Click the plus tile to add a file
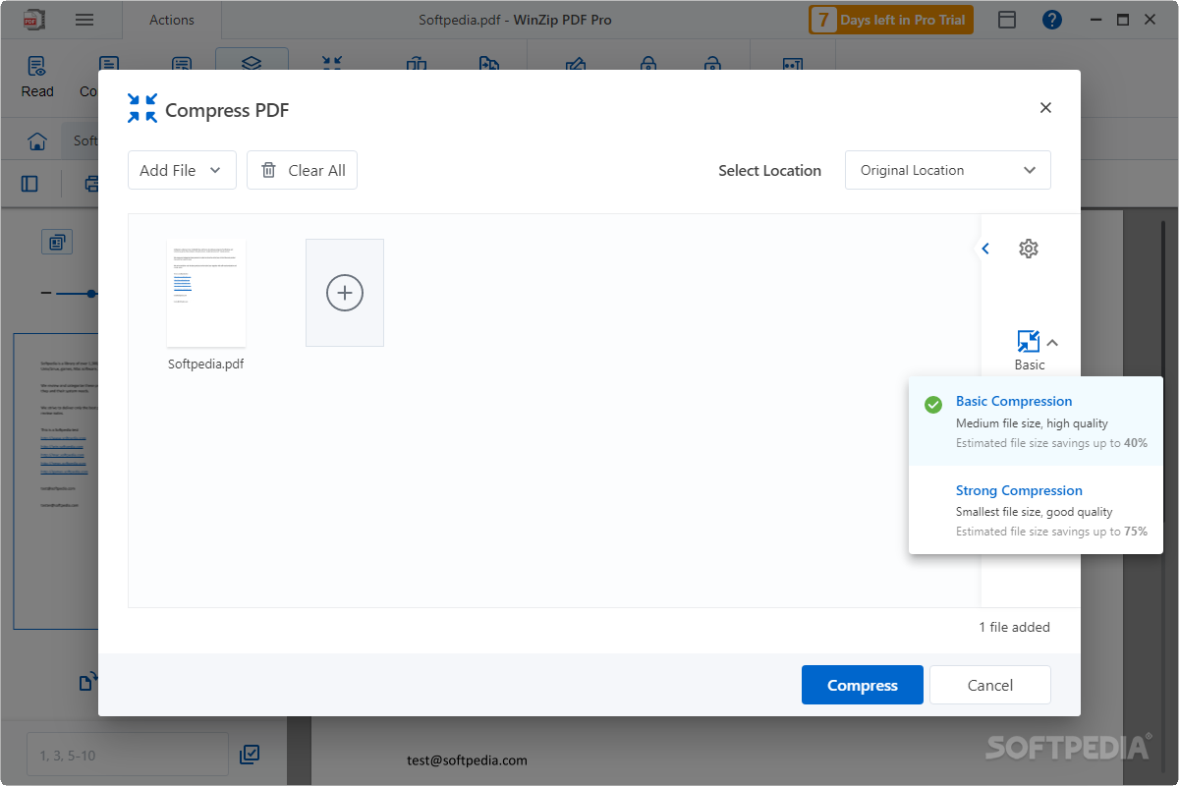Viewport: 1179px width, 786px height. [x=345, y=293]
